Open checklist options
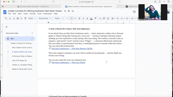173x97 pixels. pyautogui.click(x=123, y=18)
